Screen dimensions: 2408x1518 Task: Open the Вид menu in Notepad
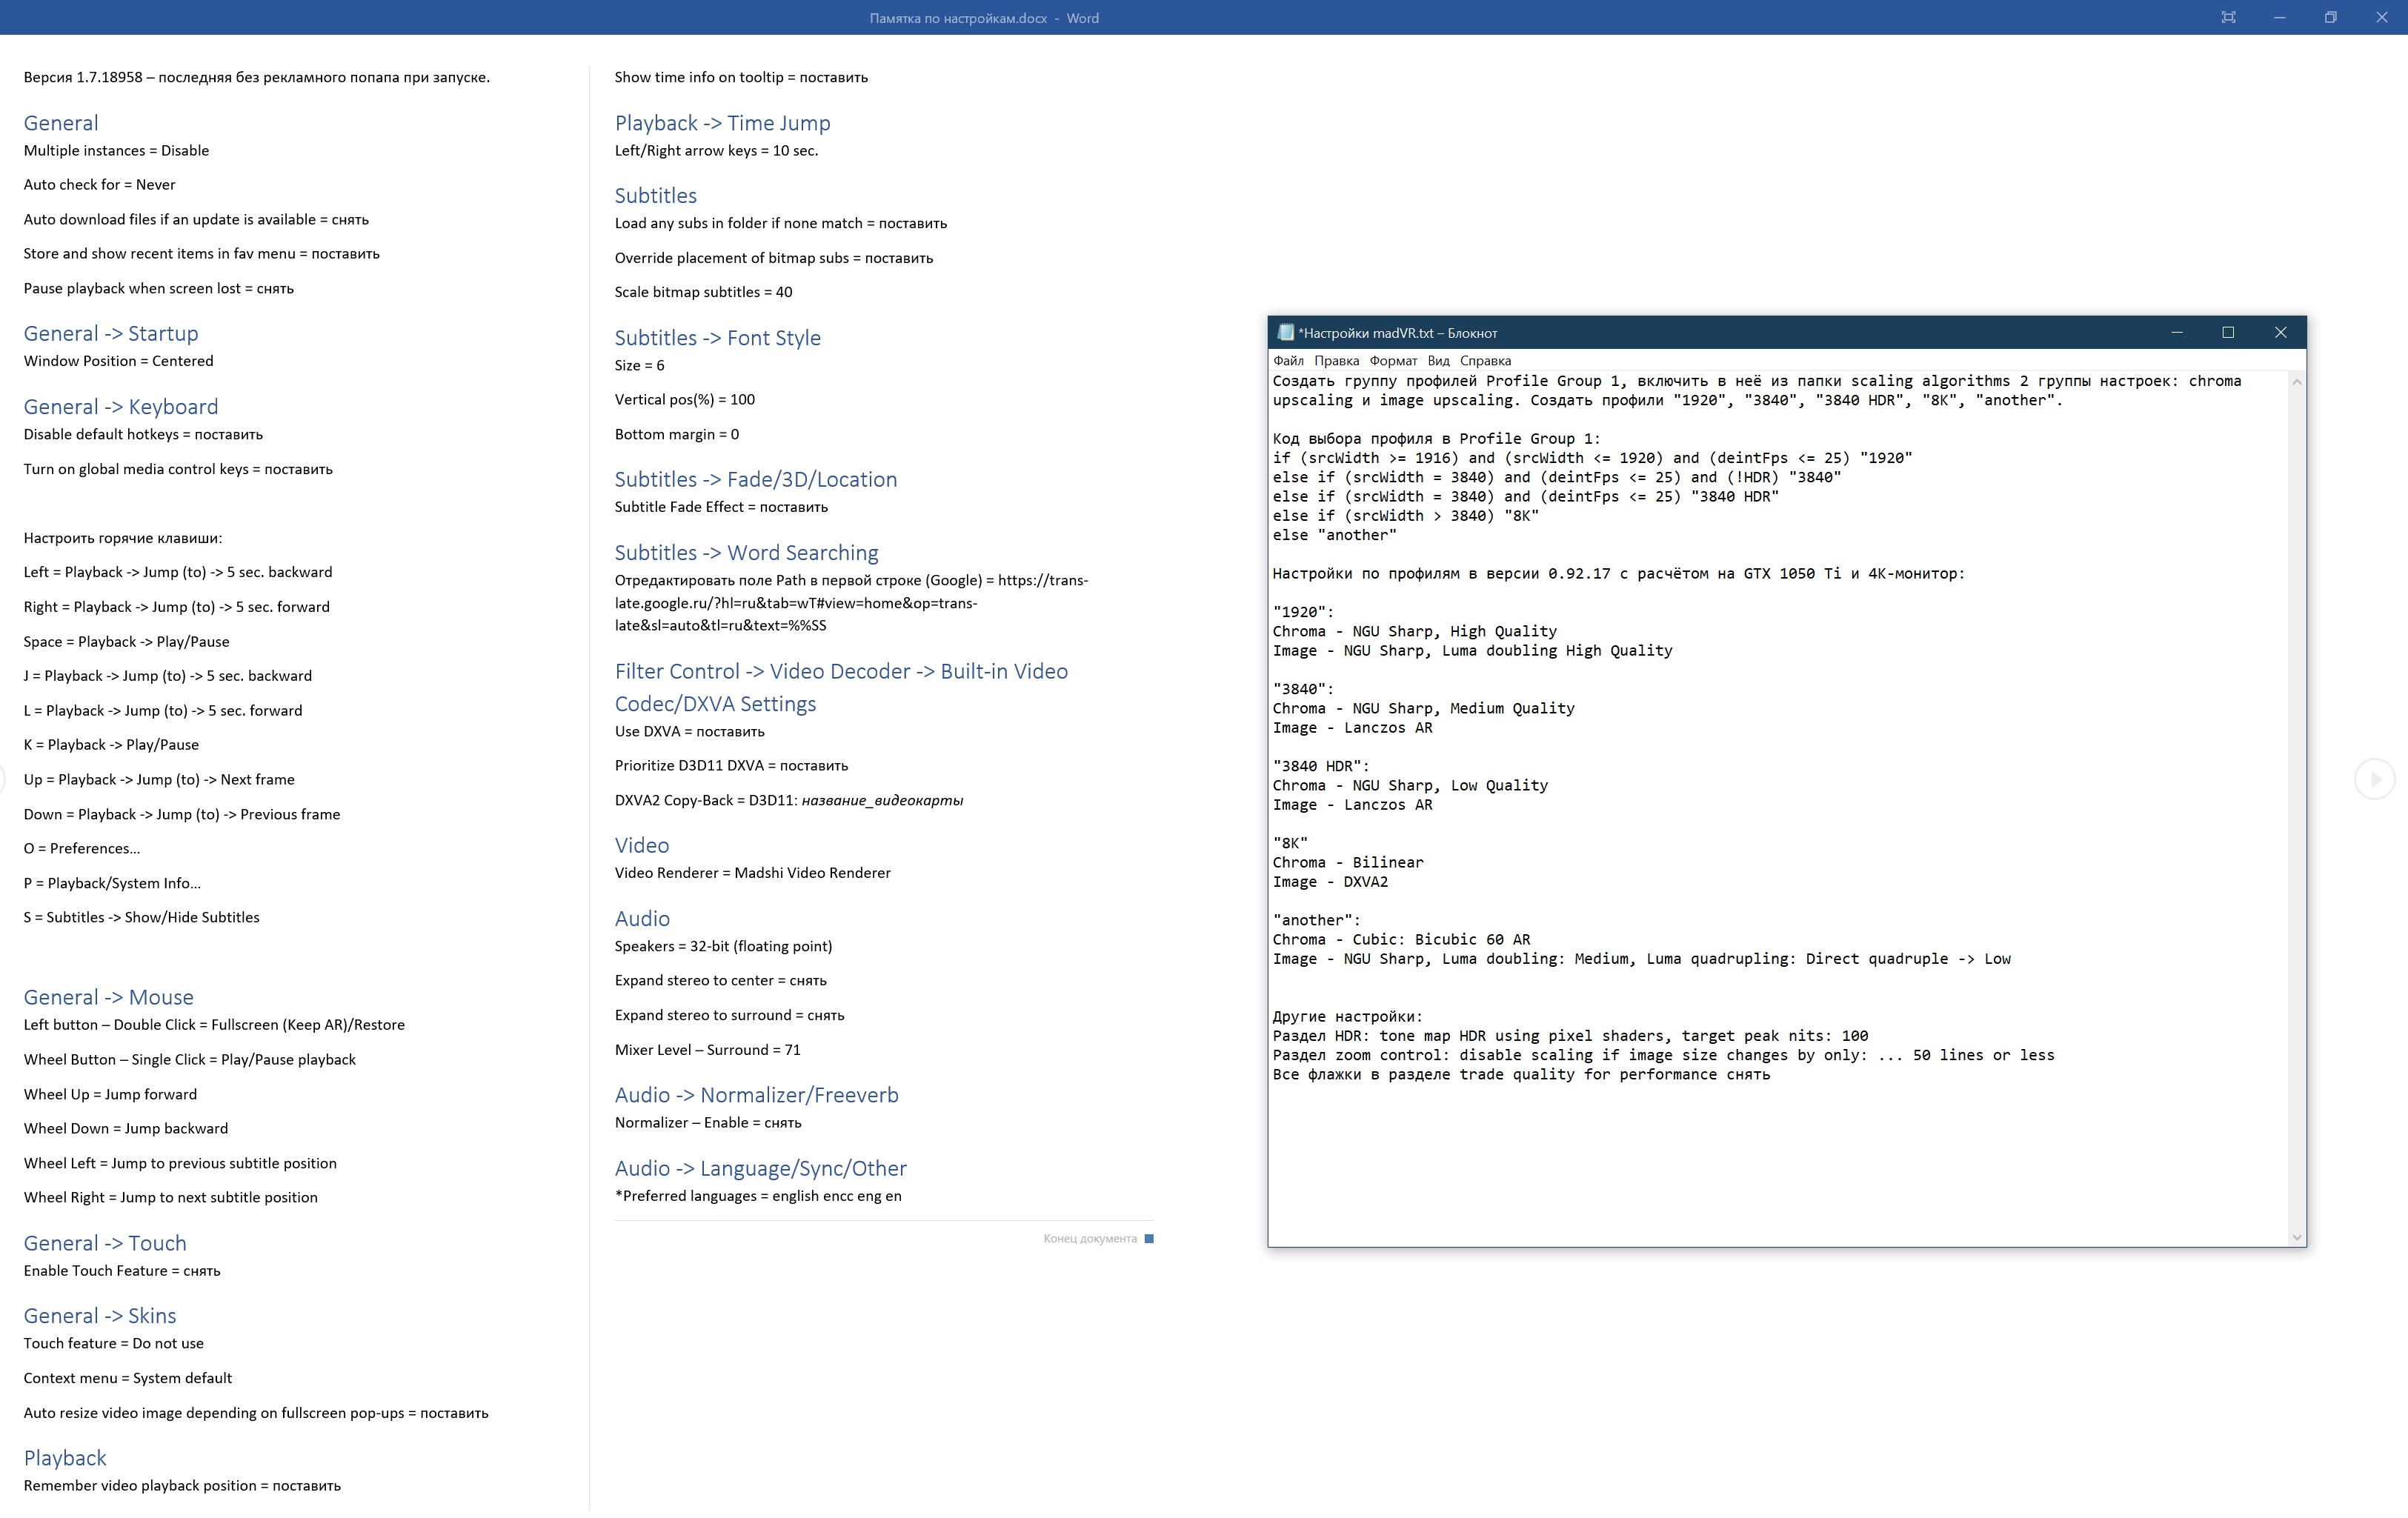(1438, 361)
